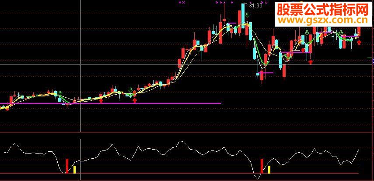Select the tall cyan candle at the 31.30 high

tap(243, 16)
